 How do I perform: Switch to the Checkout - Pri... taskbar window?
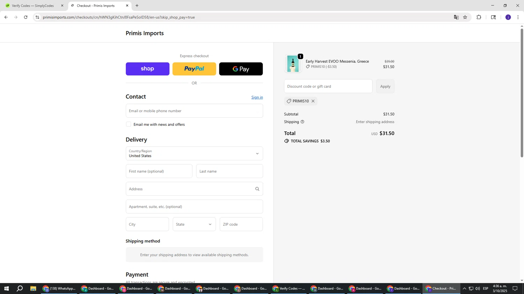pyautogui.click(x=442, y=288)
